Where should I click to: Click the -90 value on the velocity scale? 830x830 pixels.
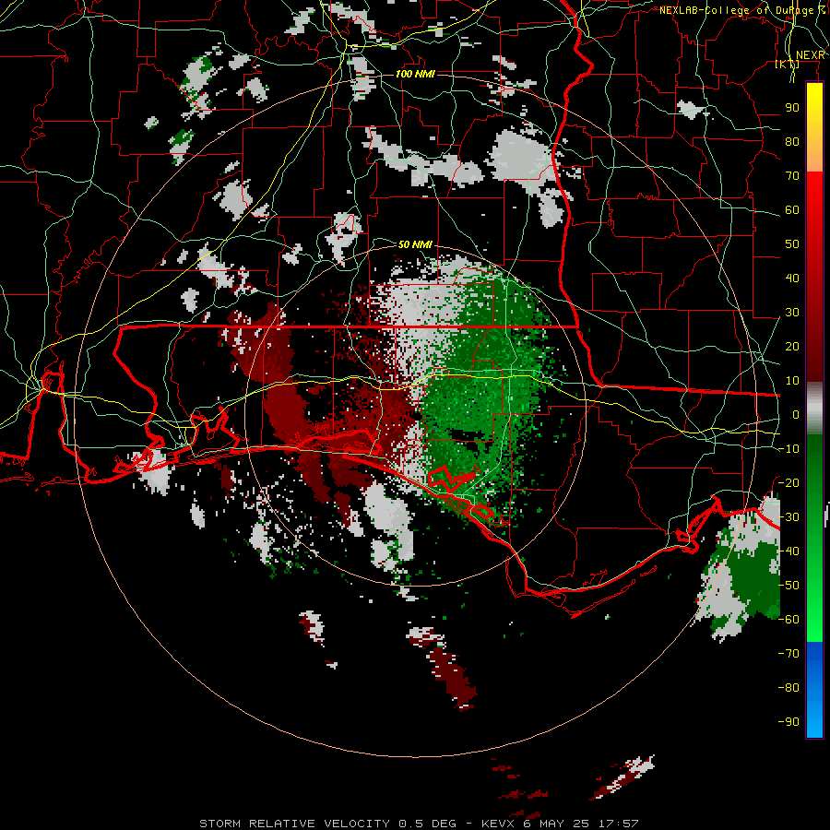(788, 722)
